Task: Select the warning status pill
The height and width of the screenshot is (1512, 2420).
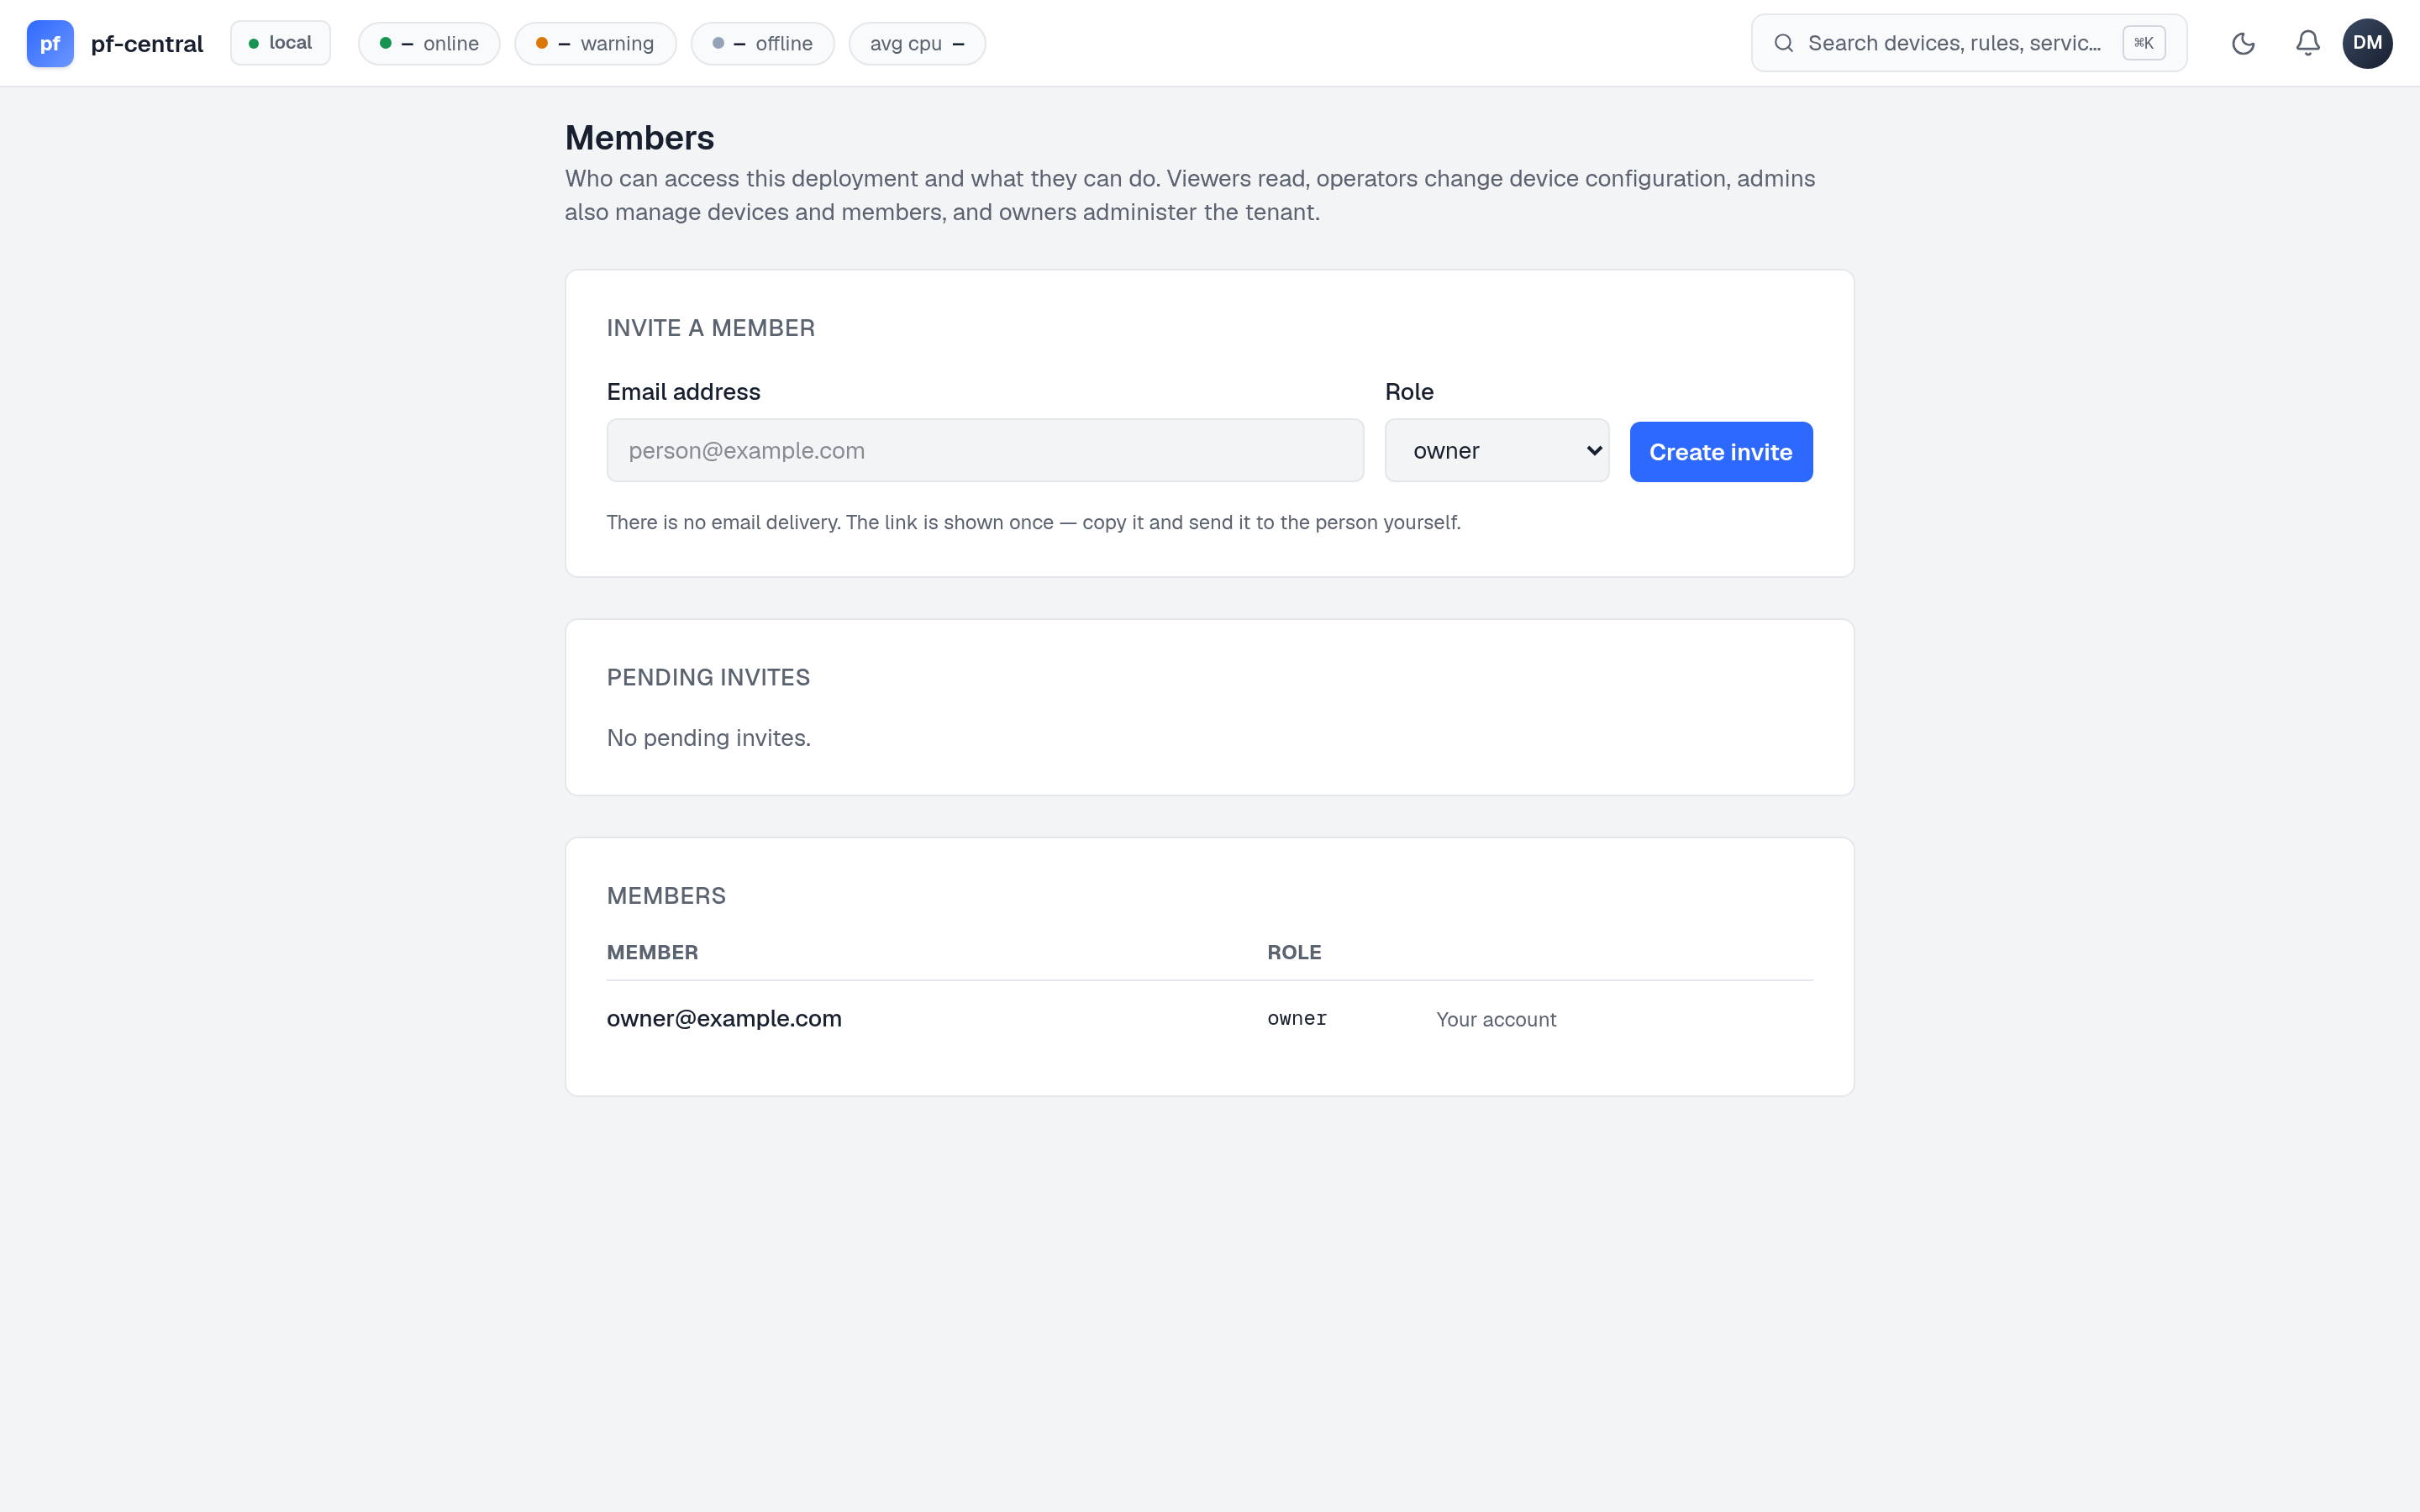Action: [x=595, y=44]
